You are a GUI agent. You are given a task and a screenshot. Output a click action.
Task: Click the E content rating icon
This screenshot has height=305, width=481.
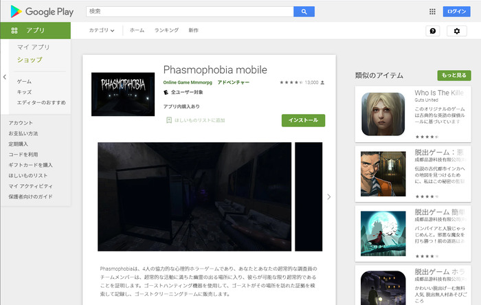[x=166, y=92]
